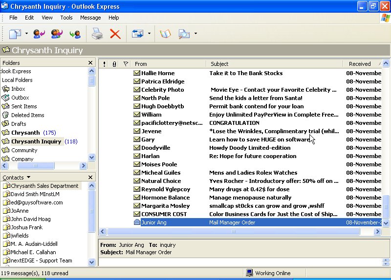
Task: Click the Find magnifier icon
Action: (x=184, y=34)
